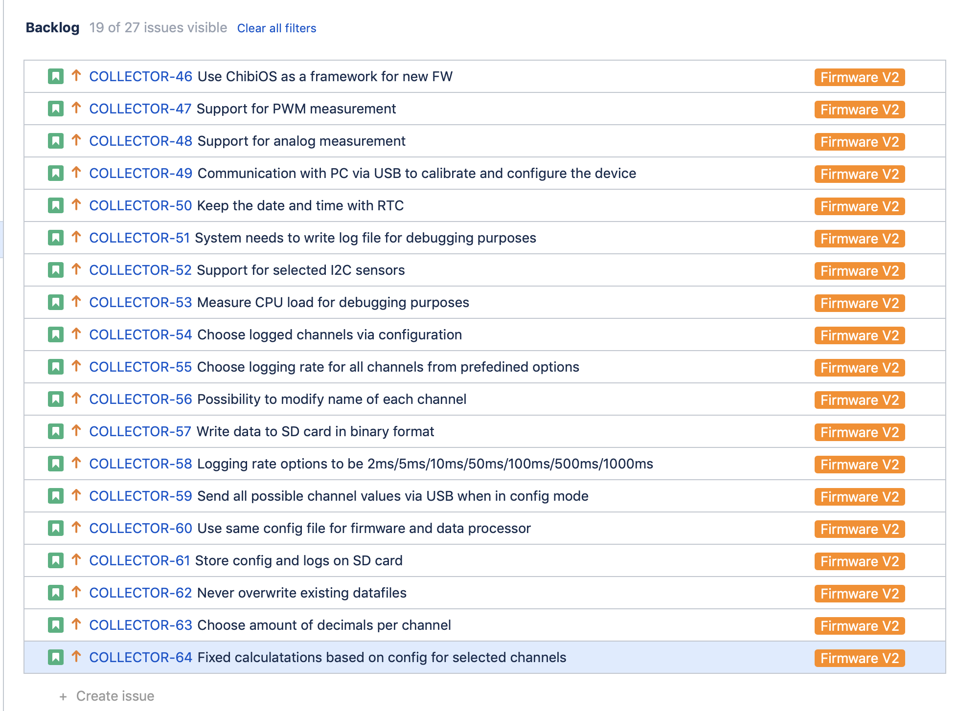The width and height of the screenshot is (957, 711).
Task: Click story icon for COLLECTOR-50
Action: click(56, 206)
